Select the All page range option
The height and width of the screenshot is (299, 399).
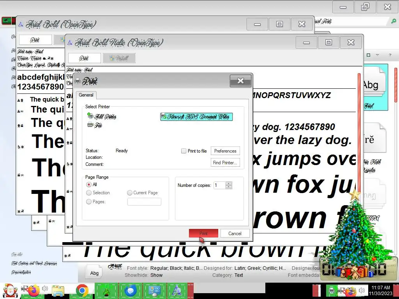click(89, 184)
